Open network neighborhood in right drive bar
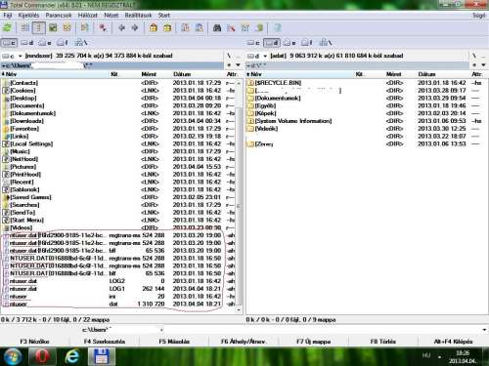The image size is (489, 366). tap(326, 43)
